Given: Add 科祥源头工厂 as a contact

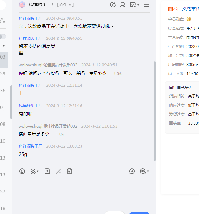Looking at the screenshot, I should tap(123, 5).
